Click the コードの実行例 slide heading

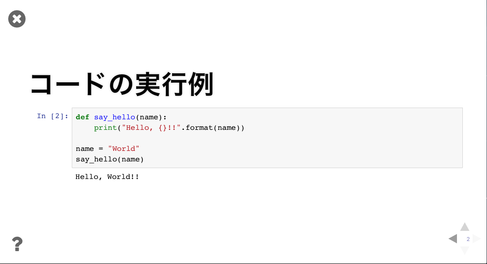(x=122, y=85)
